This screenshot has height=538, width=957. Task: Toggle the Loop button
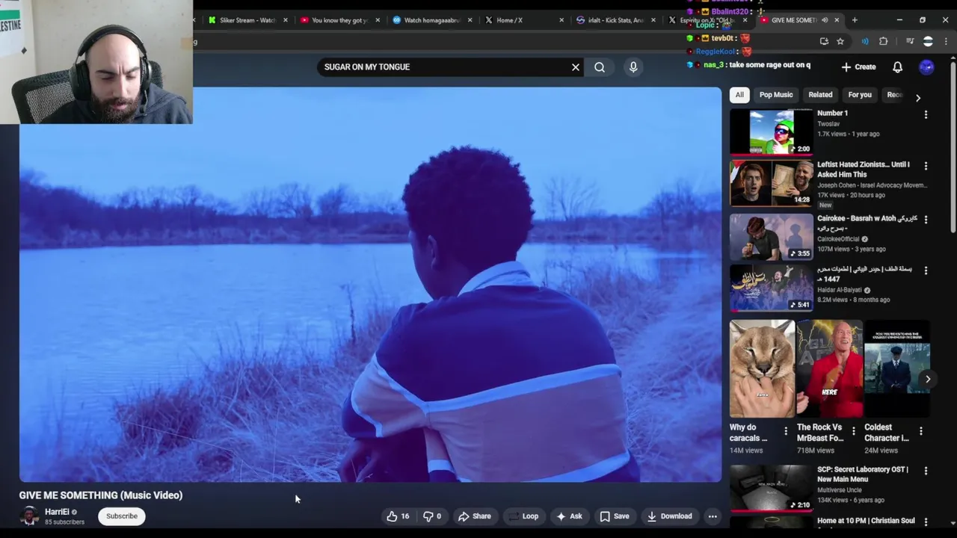pyautogui.click(x=523, y=516)
